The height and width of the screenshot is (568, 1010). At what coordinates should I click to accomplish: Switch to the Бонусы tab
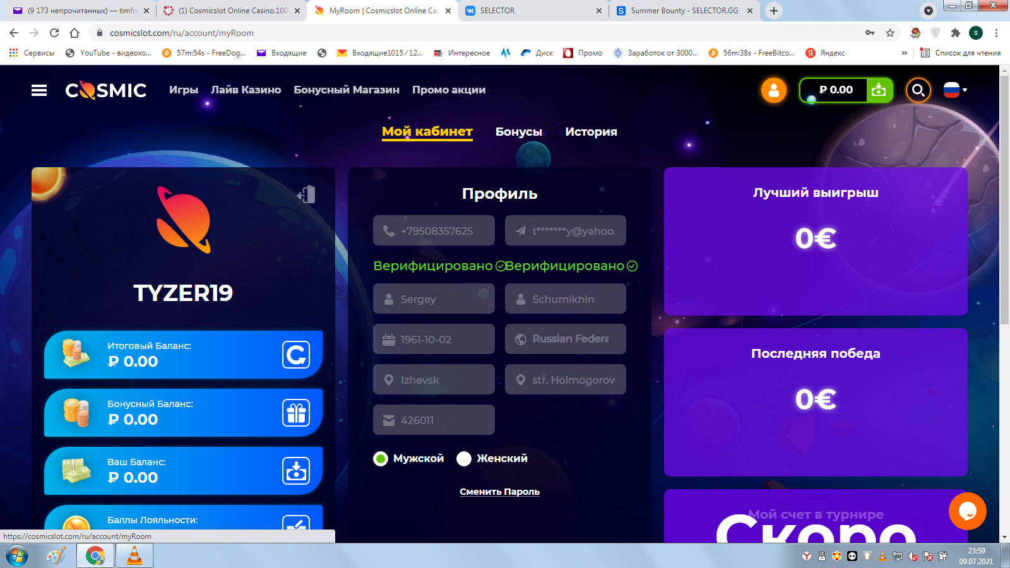[x=519, y=132]
